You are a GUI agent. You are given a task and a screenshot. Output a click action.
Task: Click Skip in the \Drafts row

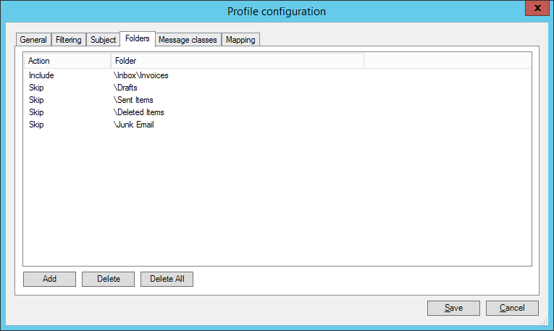coord(36,88)
